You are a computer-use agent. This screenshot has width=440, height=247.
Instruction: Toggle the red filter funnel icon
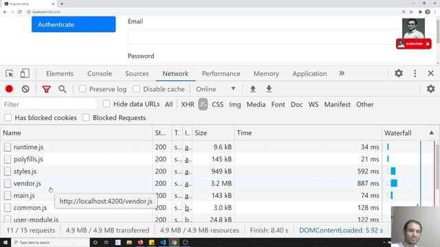click(46, 89)
